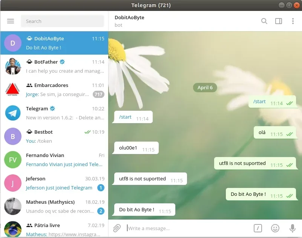The height and width of the screenshot is (238, 302).
Task: Click the Pátria livre Brazil flag avatar
Action: tap(13, 229)
